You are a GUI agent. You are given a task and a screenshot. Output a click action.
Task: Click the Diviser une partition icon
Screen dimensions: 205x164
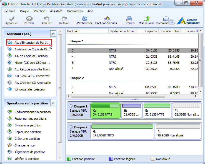pos(10,125)
